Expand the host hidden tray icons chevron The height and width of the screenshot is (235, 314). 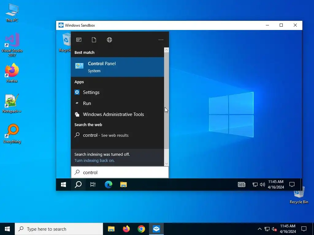coord(259,229)
